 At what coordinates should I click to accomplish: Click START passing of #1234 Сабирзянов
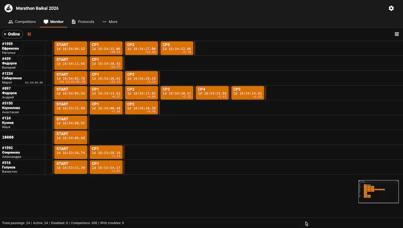(71, 78)
